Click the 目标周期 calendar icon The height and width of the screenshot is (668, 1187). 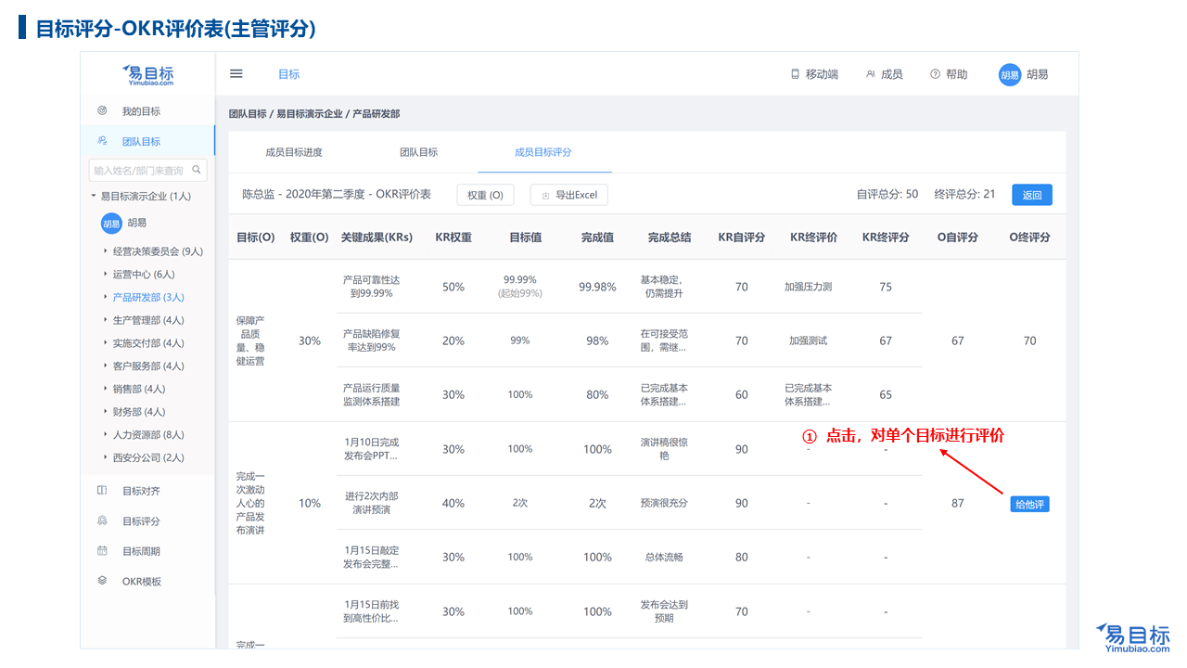[102, 550]
